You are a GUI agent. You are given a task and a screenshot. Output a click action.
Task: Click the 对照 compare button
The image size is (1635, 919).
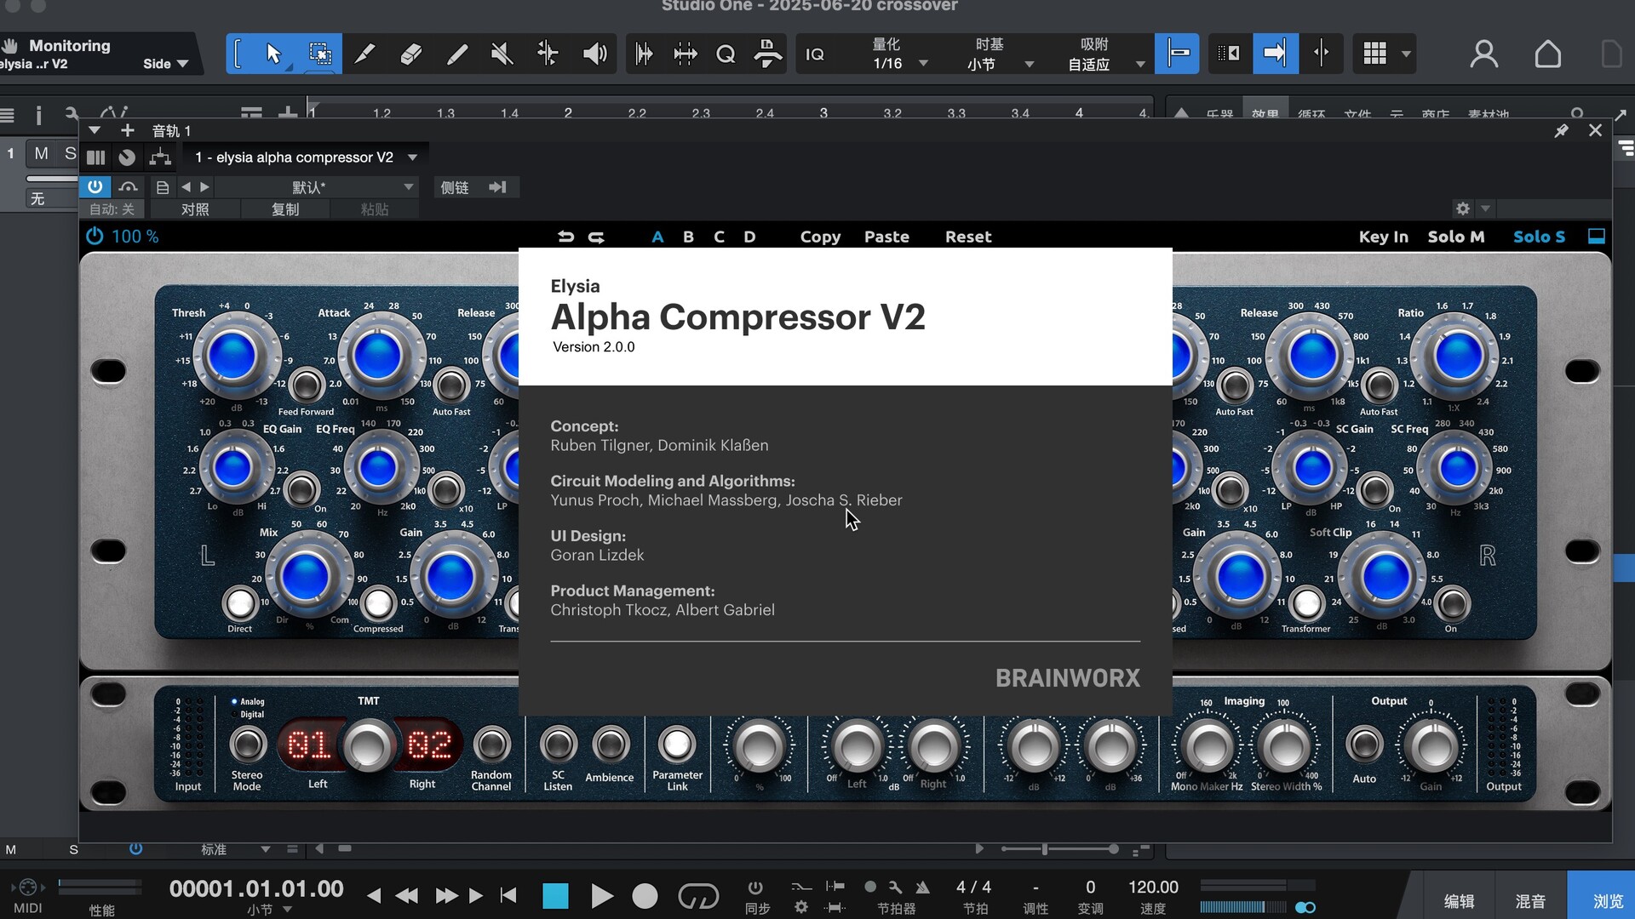195,209
